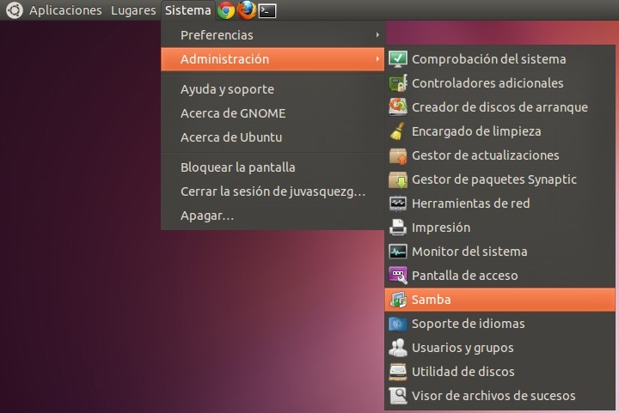Click the Controladores adicionales icon
The height and width of the screenshot is (413, 619).
[398, 83]
